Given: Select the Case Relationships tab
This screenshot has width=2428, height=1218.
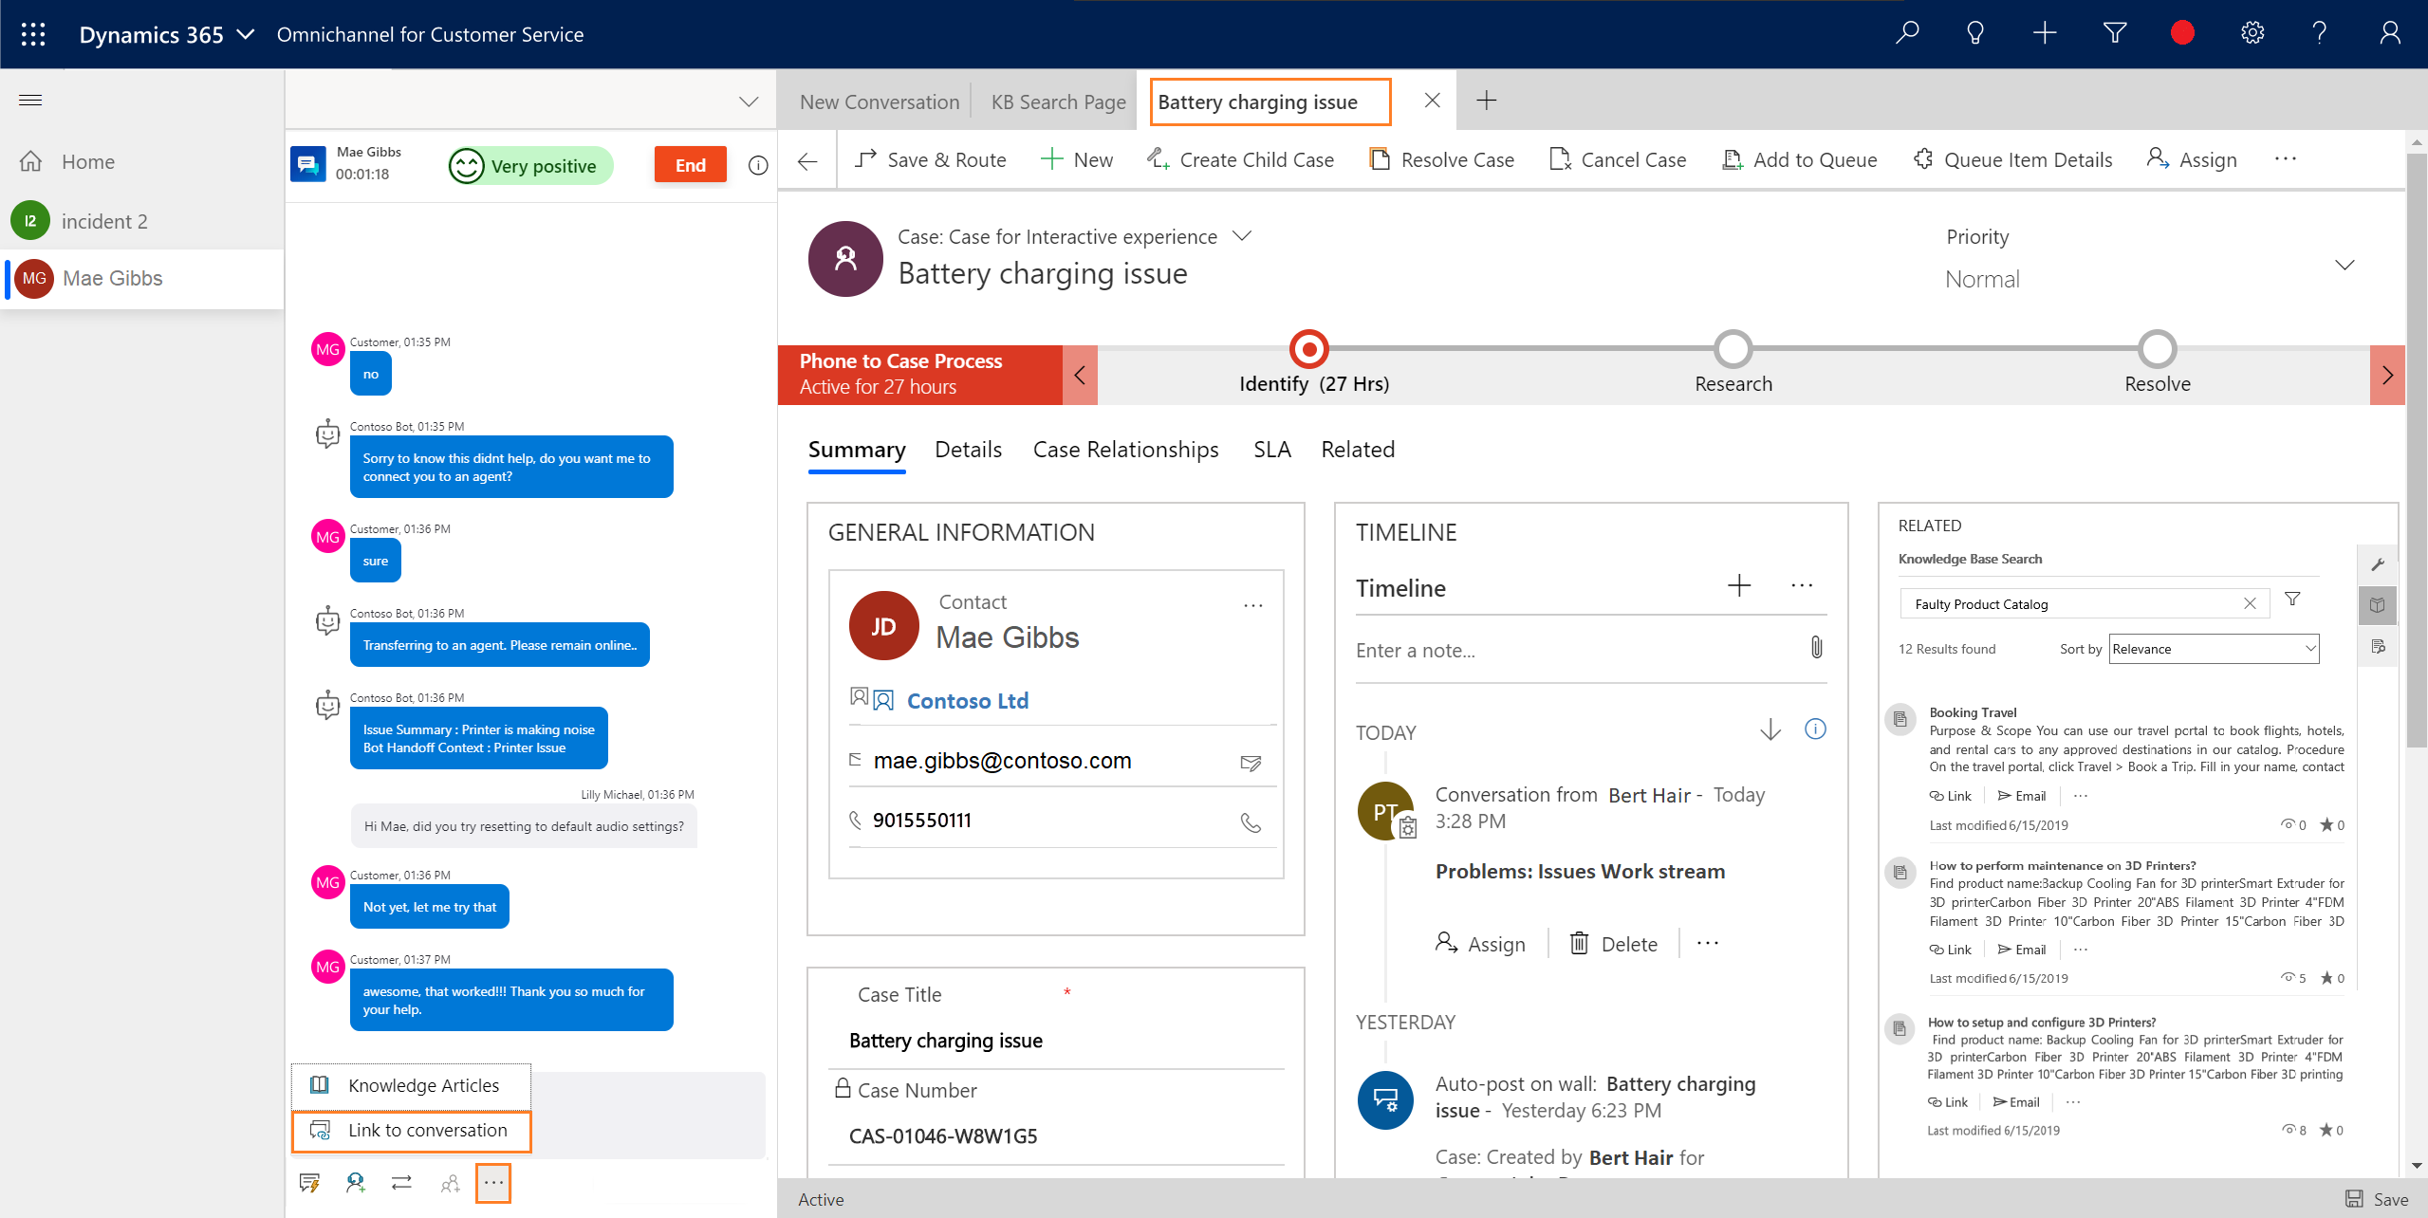Looking at the screenshot, I should point(1126,448).
